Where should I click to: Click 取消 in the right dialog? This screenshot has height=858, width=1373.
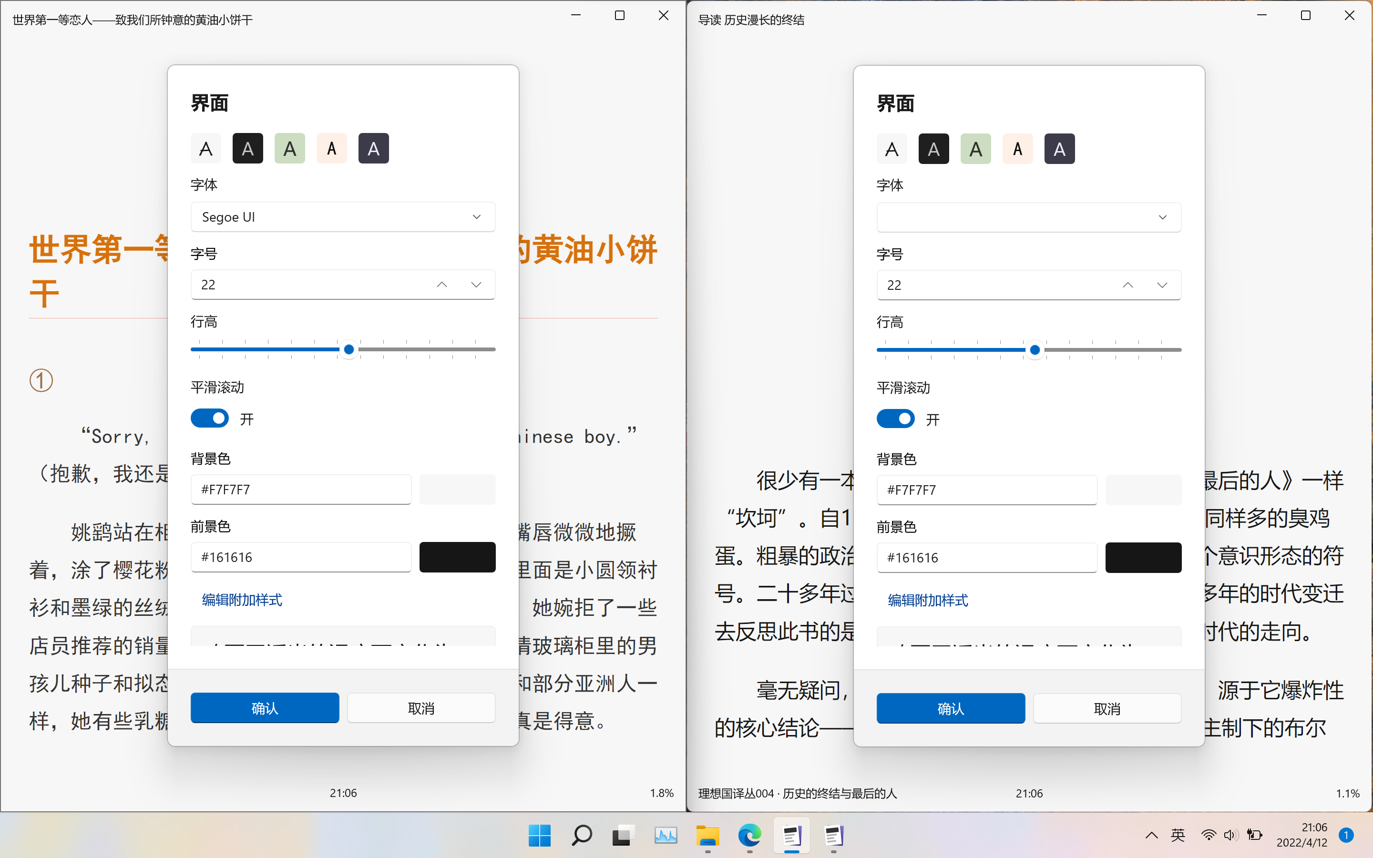[x=1107, y=708]
